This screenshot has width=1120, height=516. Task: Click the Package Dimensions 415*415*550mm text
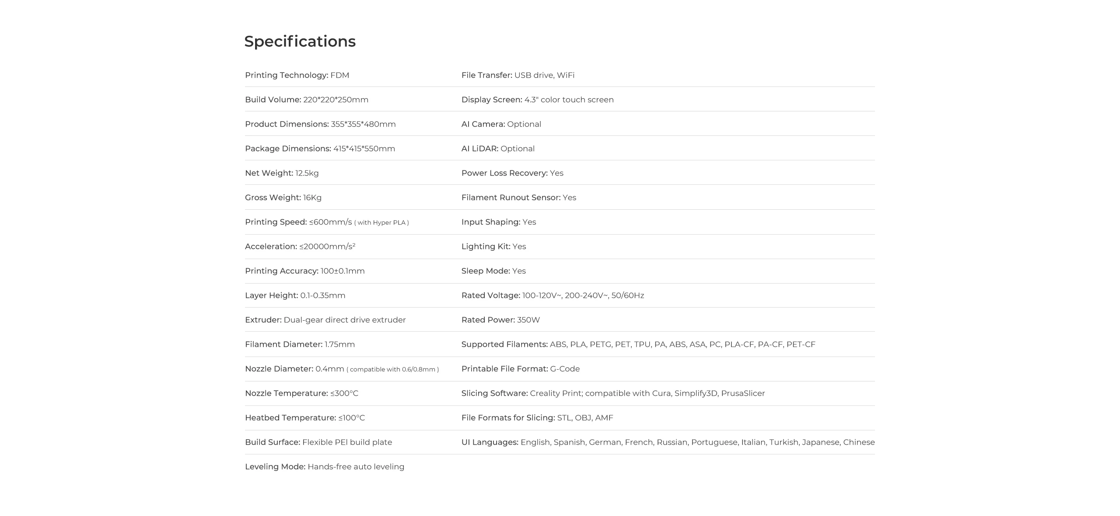click(x=320, y=149)
